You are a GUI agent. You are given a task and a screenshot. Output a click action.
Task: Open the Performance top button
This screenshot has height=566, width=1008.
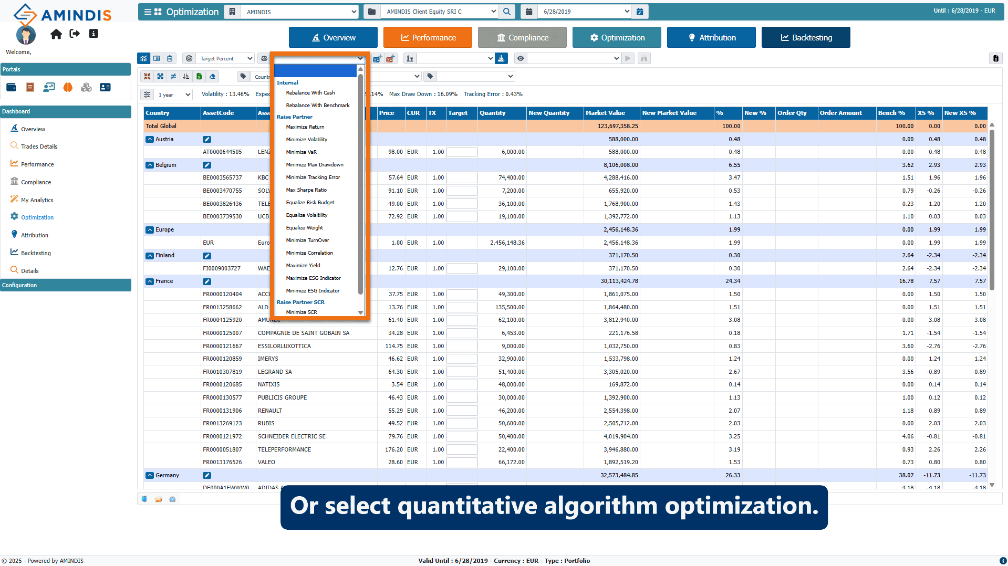tap(428, 37)
